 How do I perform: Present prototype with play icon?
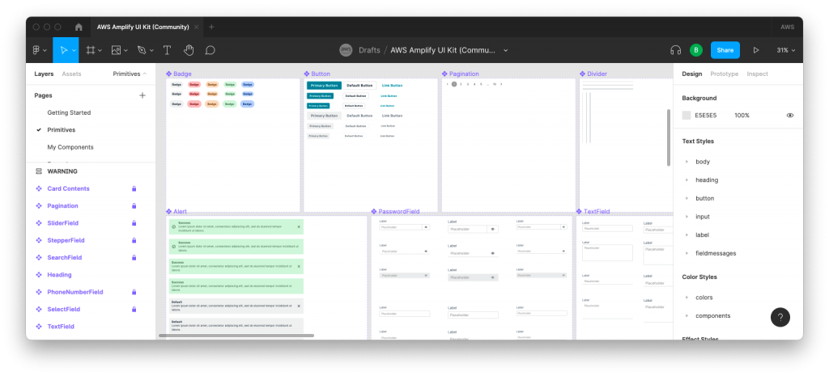pyautogui.click(x=756, y=50)
